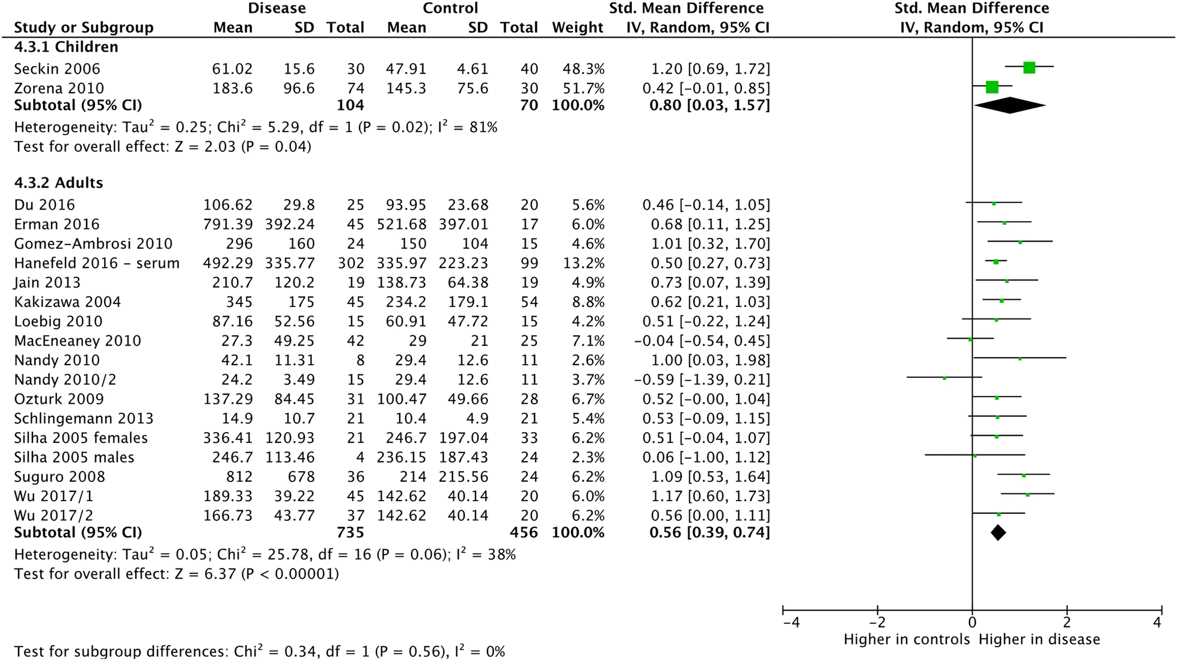Click the green marker on Nandy 2010/2 row
The image size is (1179, 661).
coord(945,378)
